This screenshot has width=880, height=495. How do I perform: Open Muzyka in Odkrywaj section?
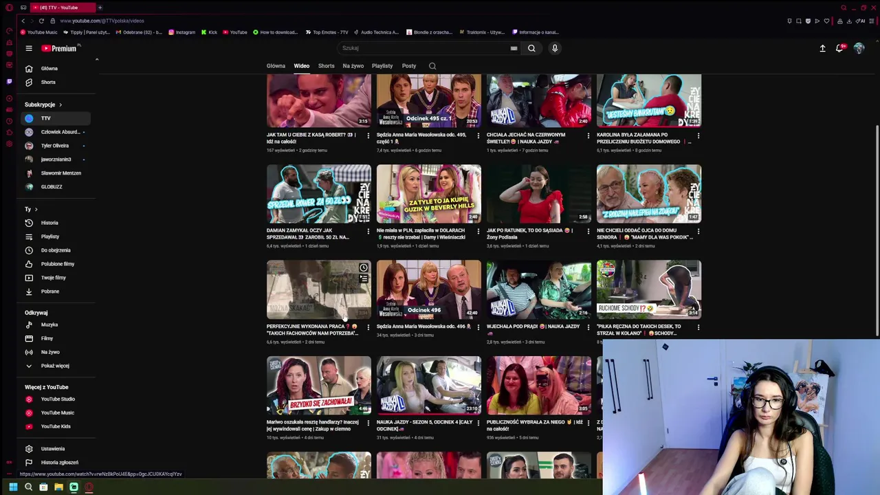pos(56,324)
